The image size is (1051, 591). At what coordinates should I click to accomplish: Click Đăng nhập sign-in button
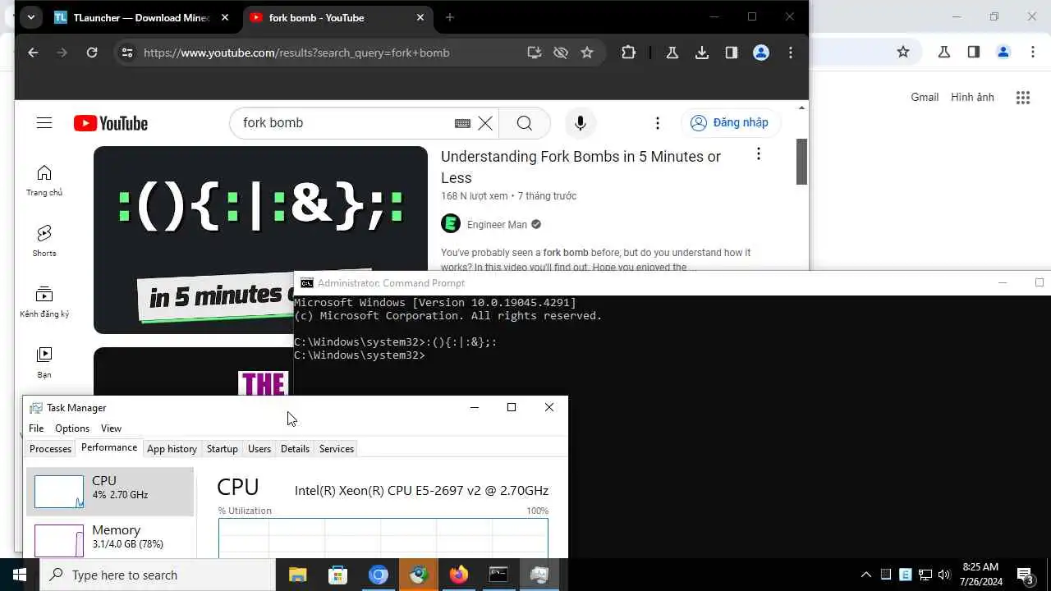(731, 122)
